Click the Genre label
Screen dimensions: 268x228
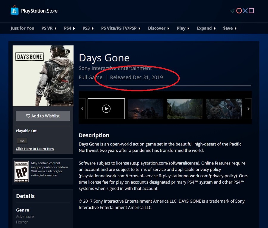coord(23,210)
